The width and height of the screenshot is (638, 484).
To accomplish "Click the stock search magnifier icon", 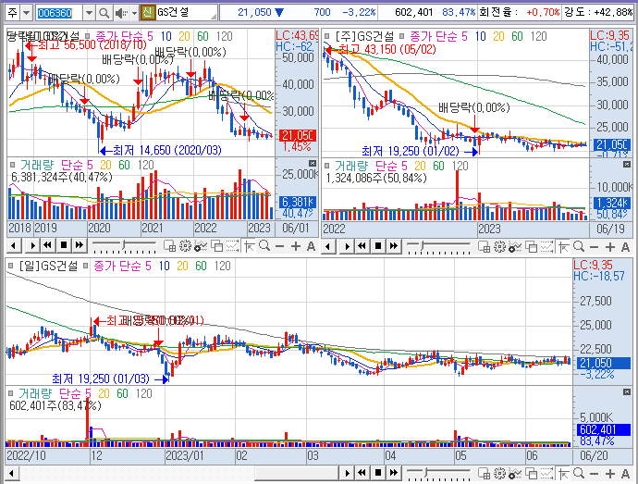I will tap(104, 13).
